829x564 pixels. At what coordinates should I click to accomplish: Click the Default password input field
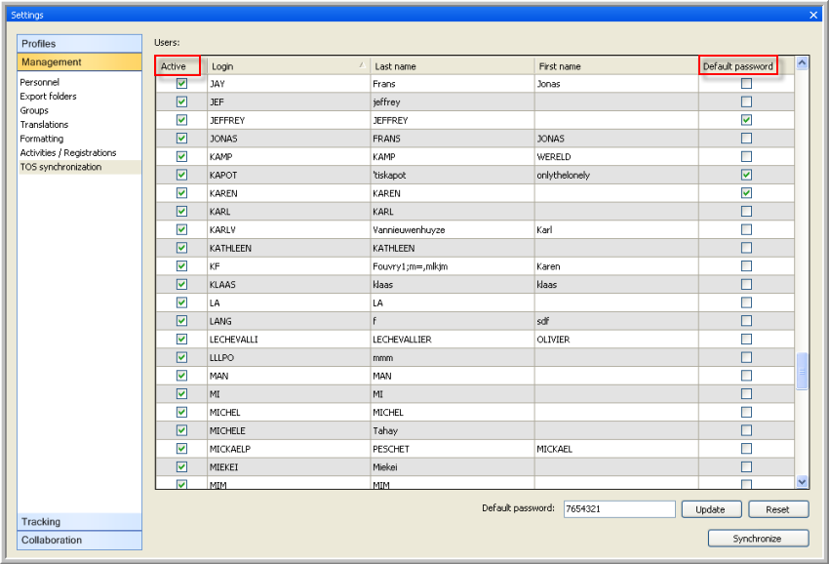pyautogui.click(x=618, y=509)
